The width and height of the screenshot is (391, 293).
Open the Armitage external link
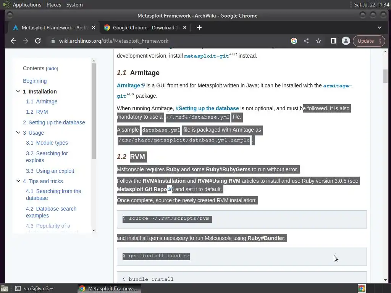click(128, 85)
